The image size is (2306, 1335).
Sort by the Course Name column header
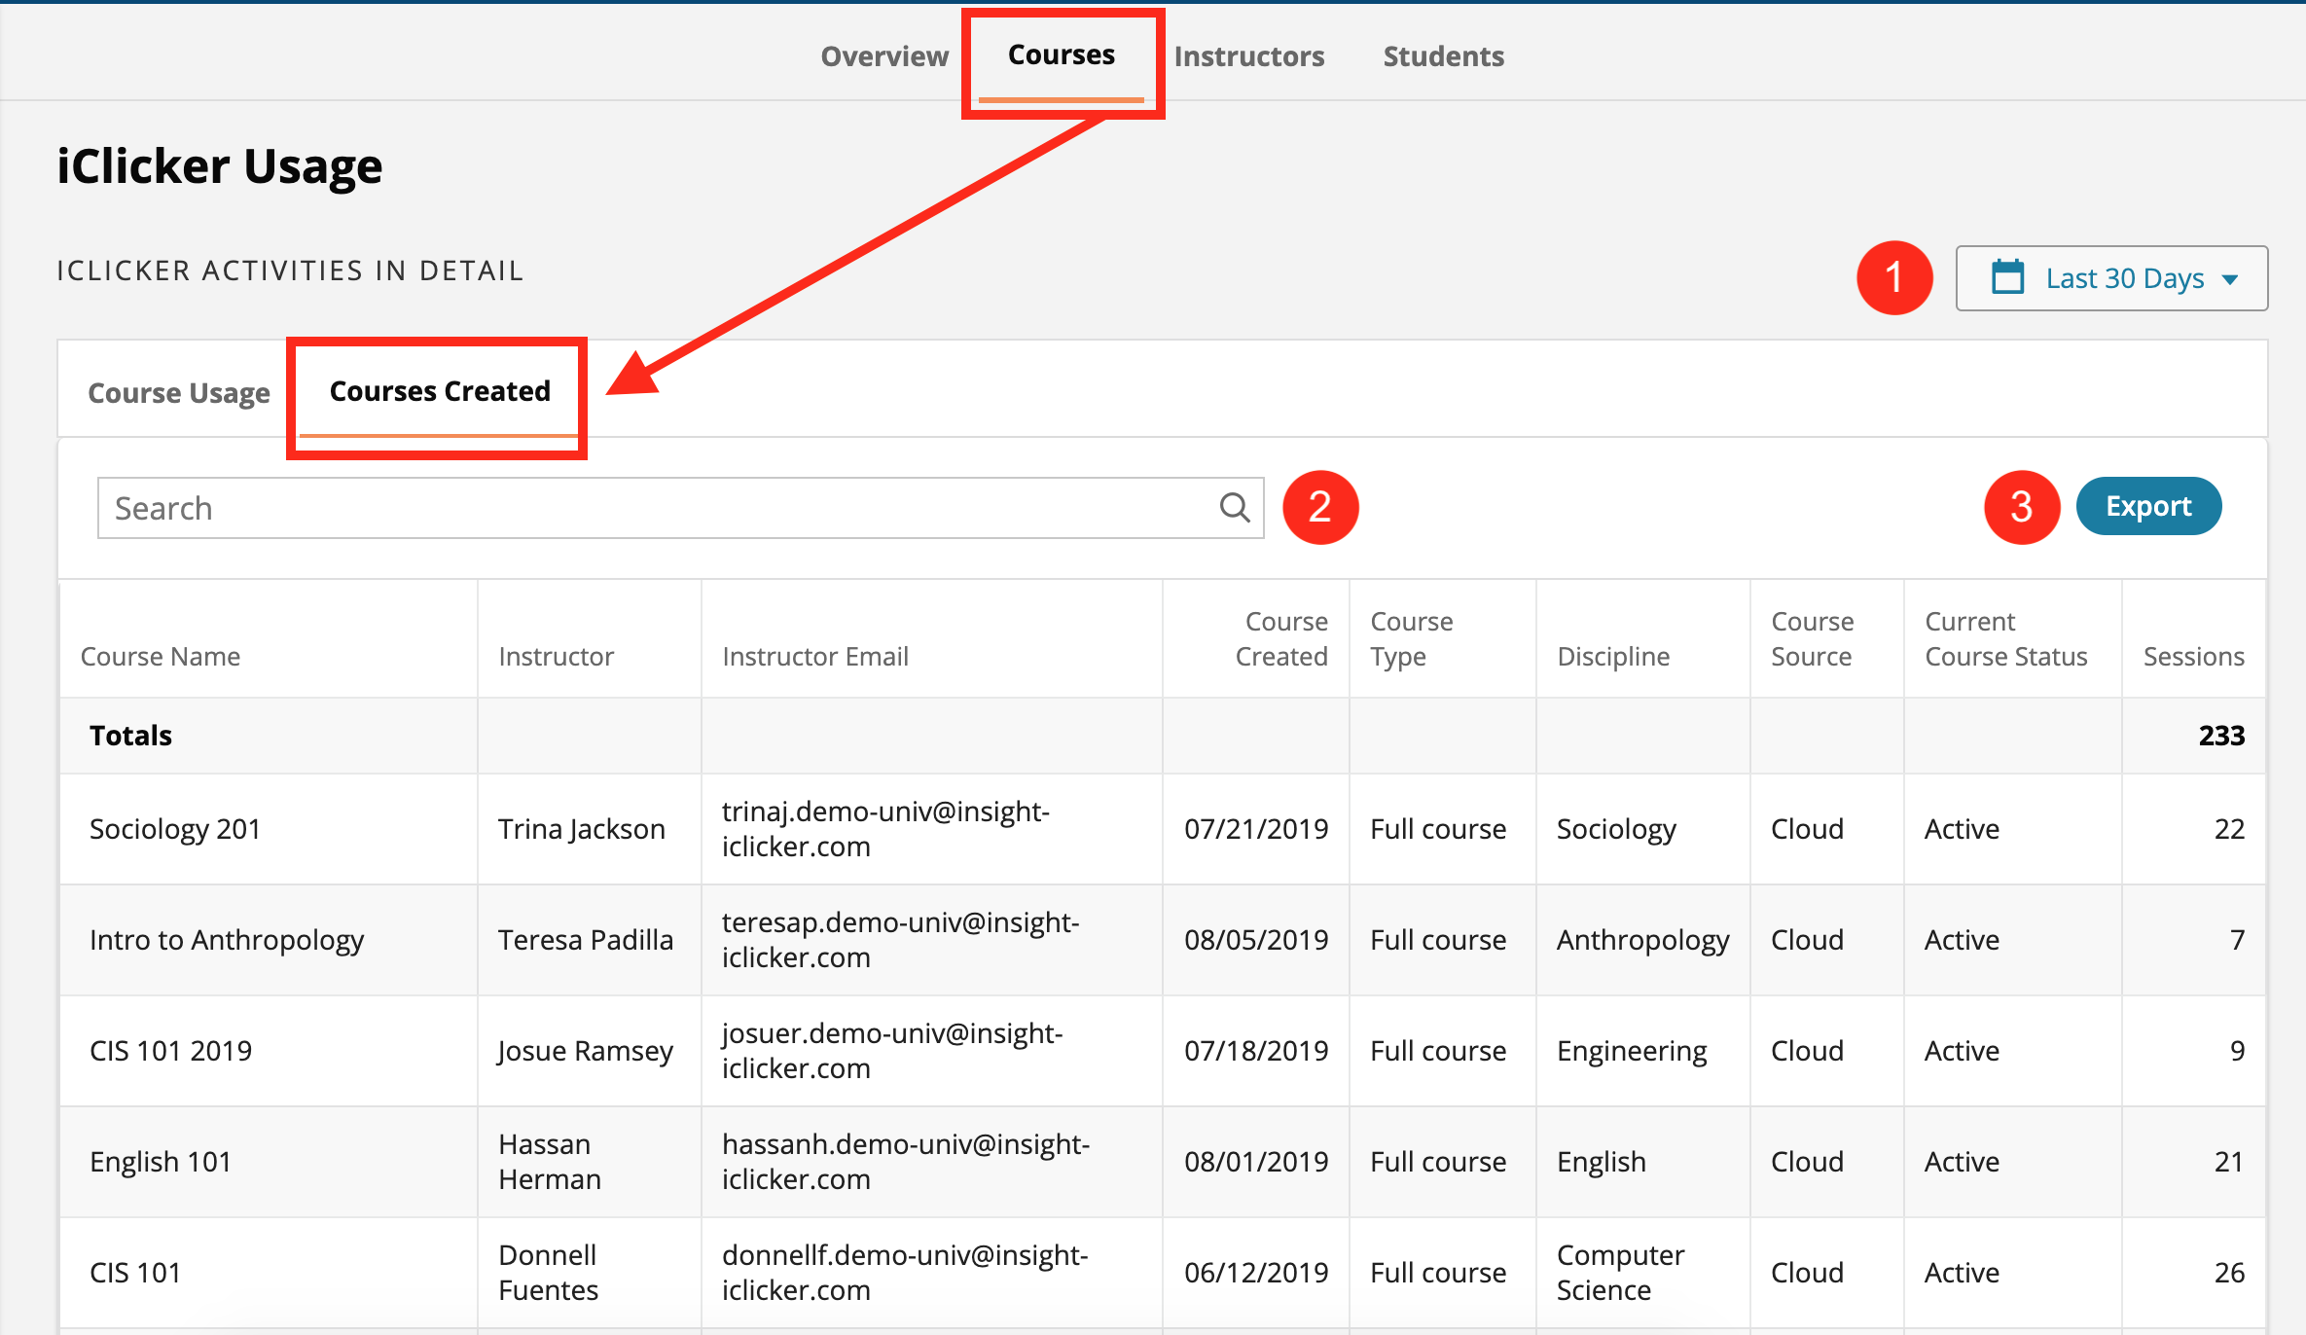point(162,655)
